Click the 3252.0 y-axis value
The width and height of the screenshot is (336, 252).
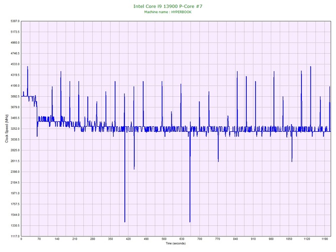pos(15,129)
